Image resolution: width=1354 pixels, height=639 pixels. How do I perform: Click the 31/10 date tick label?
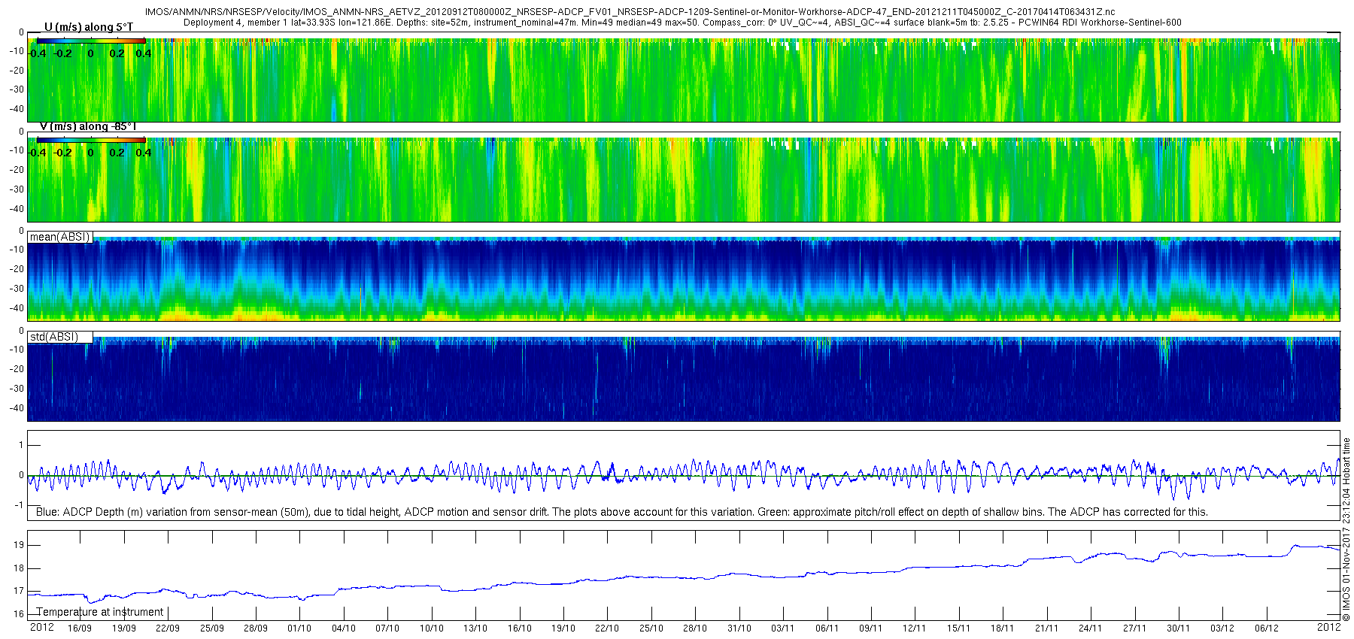click(739, 628)
